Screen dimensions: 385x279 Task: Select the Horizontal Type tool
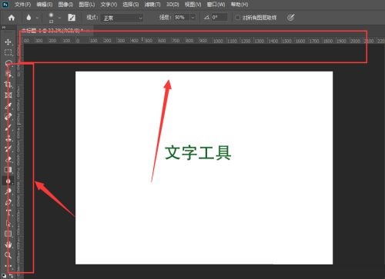click(x=8, y=213)
